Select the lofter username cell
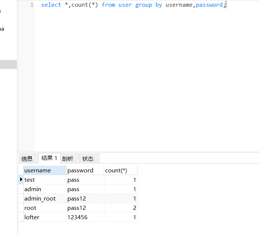Viewport: 259px width, 235px height. coord(45,217)
